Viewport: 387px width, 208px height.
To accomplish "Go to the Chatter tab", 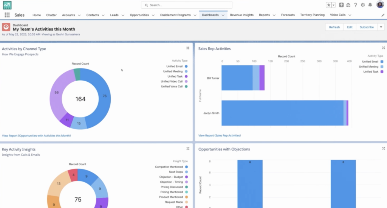I will [x=51, y=15].
